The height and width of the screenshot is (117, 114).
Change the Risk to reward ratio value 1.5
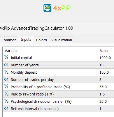point(106,94)
